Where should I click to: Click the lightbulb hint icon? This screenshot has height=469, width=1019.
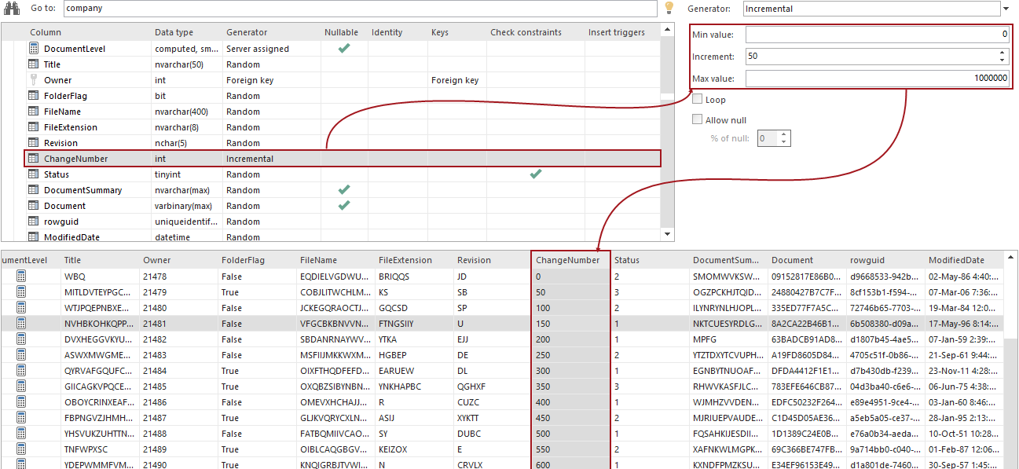pyautogui.click(x=669, y=9)
